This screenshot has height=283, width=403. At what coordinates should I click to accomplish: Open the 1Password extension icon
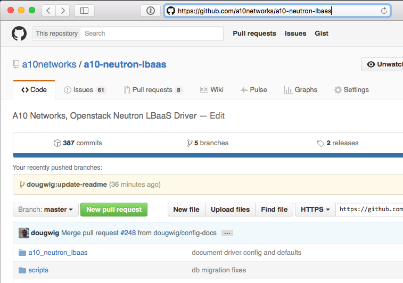[x=150, y=11]
